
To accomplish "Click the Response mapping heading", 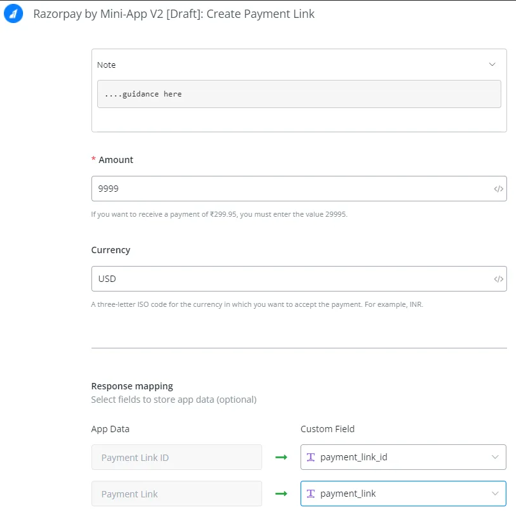I will pyautogui.click(x=132, y=386).
